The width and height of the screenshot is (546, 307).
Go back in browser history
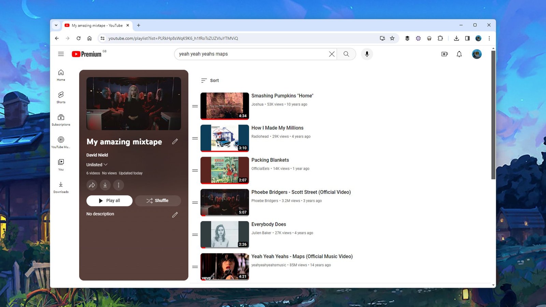pos(57,38)
